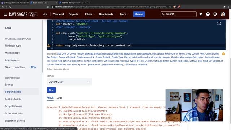Image resolution: width=231 pixels, height=130 pixels.
Task: Open the Run as Current User dropdown
Action: point(69,82)
